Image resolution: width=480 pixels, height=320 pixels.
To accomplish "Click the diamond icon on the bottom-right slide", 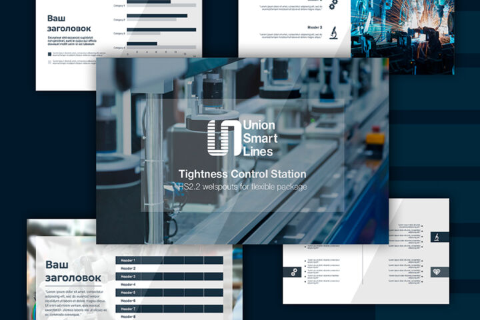I will [437, 272].
